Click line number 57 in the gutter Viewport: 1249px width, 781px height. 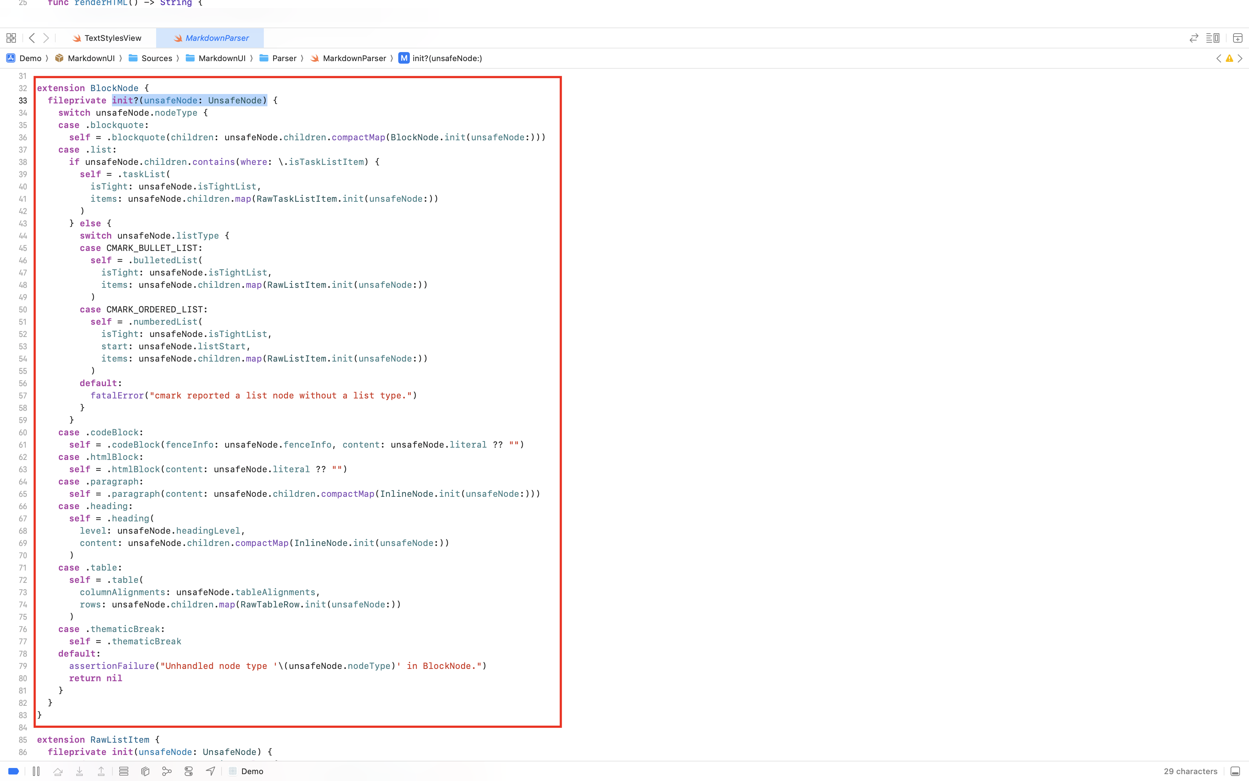[x=23, y=396]
